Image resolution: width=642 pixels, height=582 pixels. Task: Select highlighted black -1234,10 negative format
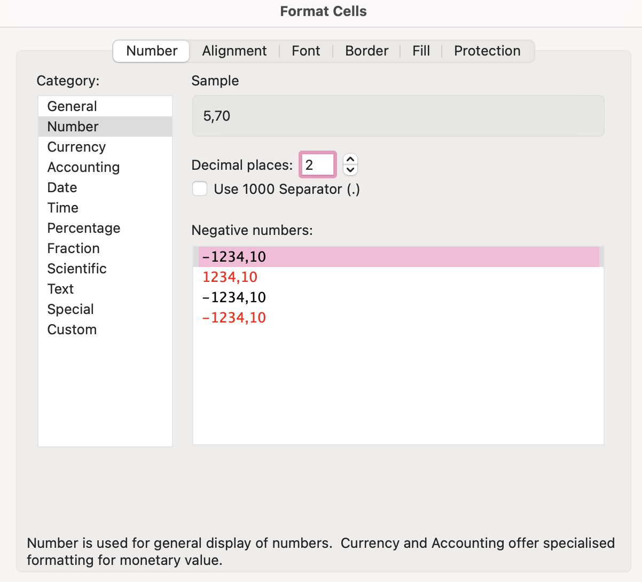click(x=398, y=257)
